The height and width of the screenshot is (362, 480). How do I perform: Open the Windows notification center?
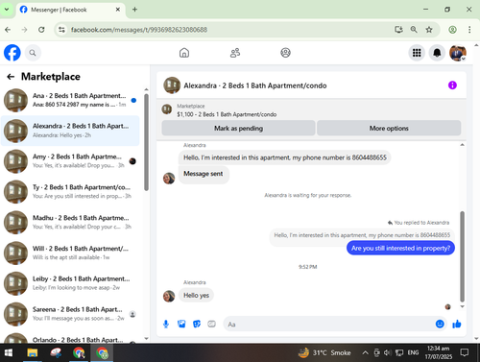[x=465, y=352]
